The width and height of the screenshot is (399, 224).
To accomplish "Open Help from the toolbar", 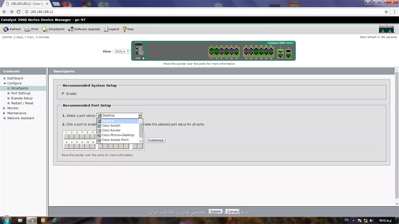I will coord(128,29).
